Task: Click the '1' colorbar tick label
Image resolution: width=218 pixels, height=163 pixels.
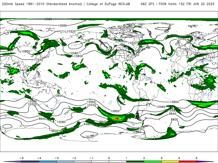Action: pos(126,158)
